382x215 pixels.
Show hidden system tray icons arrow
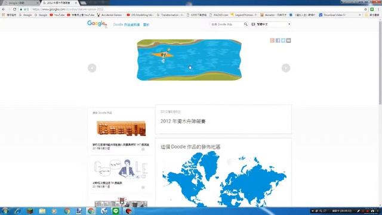coord(313,211)
